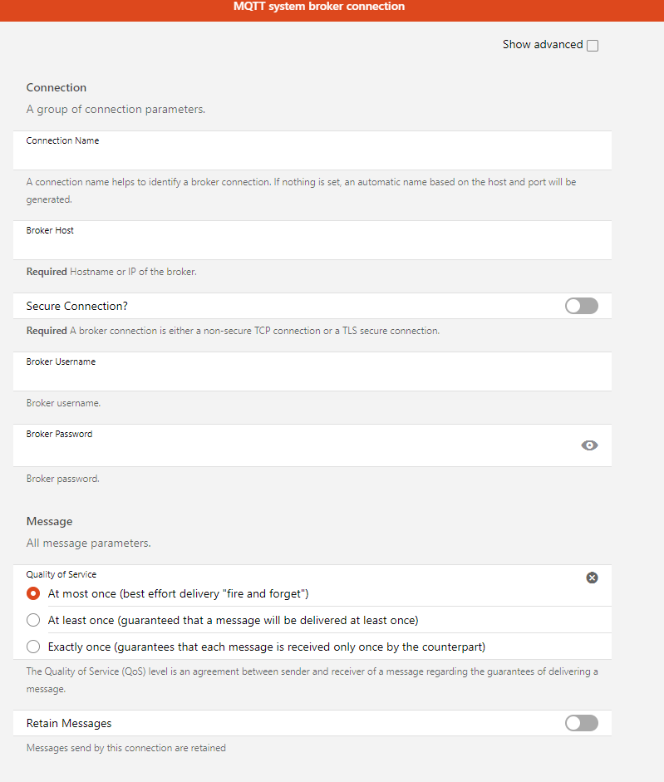Turn on the Secure Connection switch
This screenshot has width=664, height=782.
(581, 306)
